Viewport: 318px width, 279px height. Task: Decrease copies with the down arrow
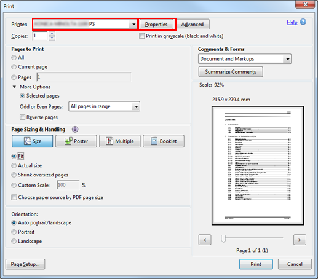(52, 38)
